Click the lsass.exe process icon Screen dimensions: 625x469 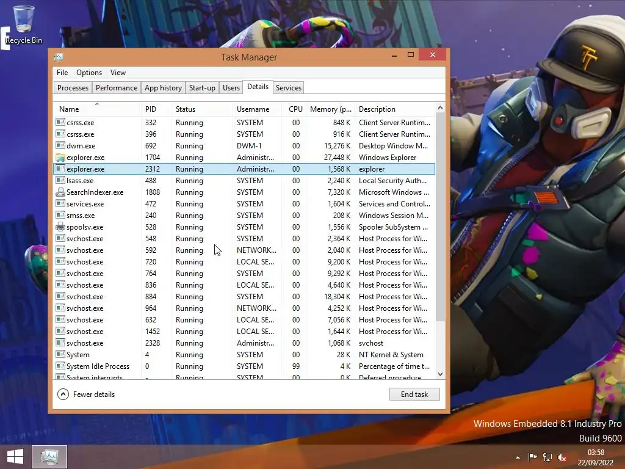(60, 181)
